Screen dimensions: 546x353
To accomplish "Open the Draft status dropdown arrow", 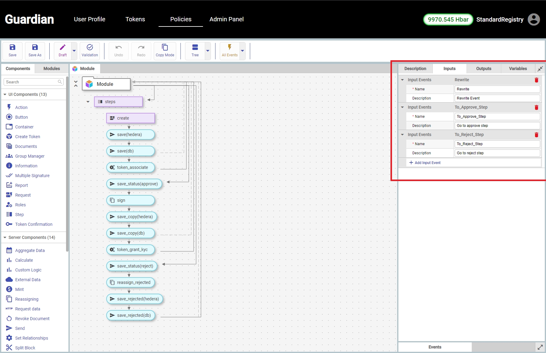I will tap(74, 51).
